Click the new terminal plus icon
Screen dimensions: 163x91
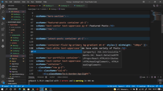147,77
